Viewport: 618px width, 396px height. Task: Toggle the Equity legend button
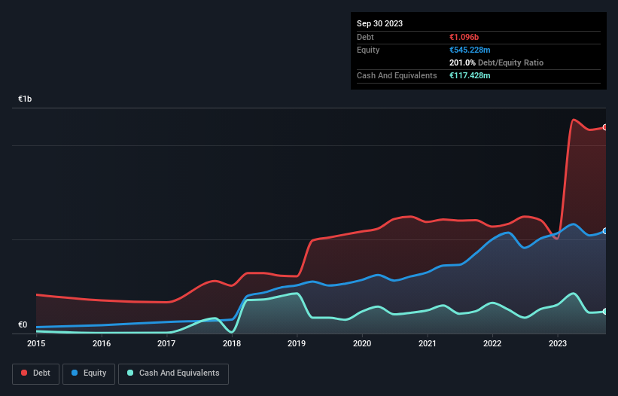click(90, 373)
